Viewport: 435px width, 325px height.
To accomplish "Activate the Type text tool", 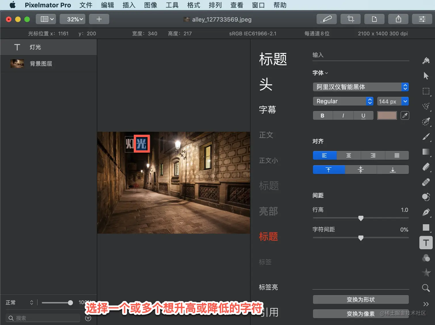I will tap(426, 243).
